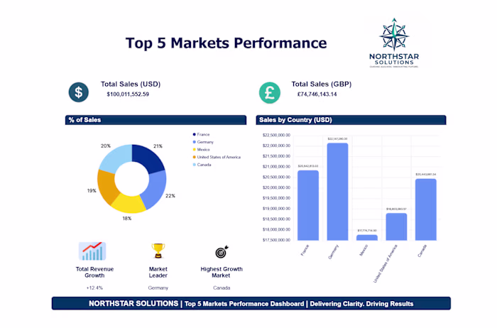This screenshot has height=328, width=497.
Task: Click the yellow Mexico donut segment
Action: [x=129, y=204]
